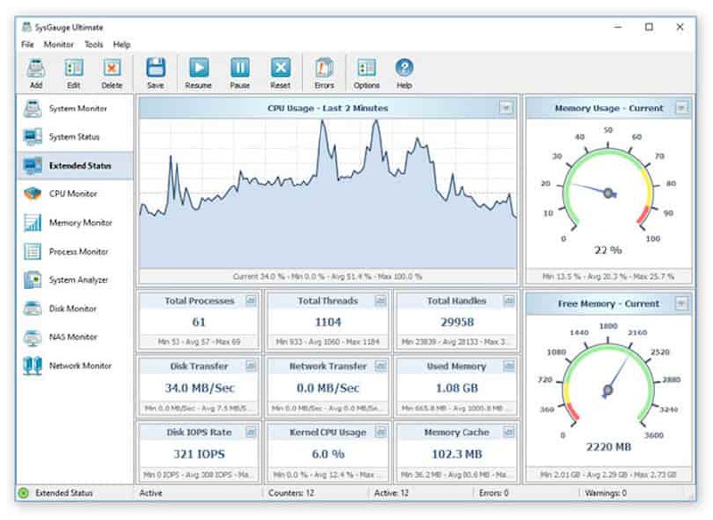
Task: Click the Delete toolbar icon
Action: 112,69
